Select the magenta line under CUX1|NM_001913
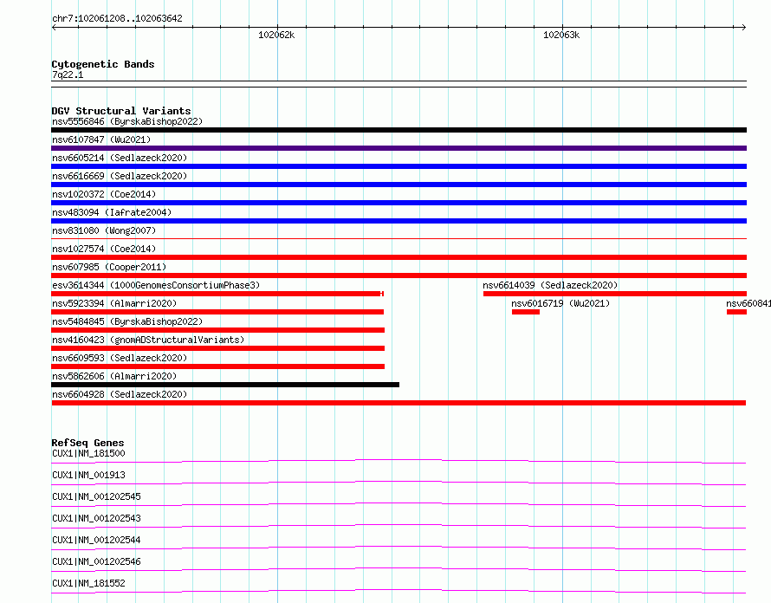 pyautogui.click(x=398, y=483)
